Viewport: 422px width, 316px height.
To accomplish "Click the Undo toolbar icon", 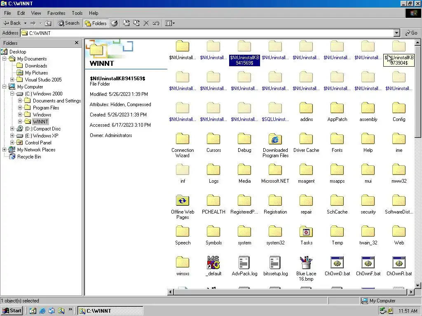I will (x=156, y=23).
